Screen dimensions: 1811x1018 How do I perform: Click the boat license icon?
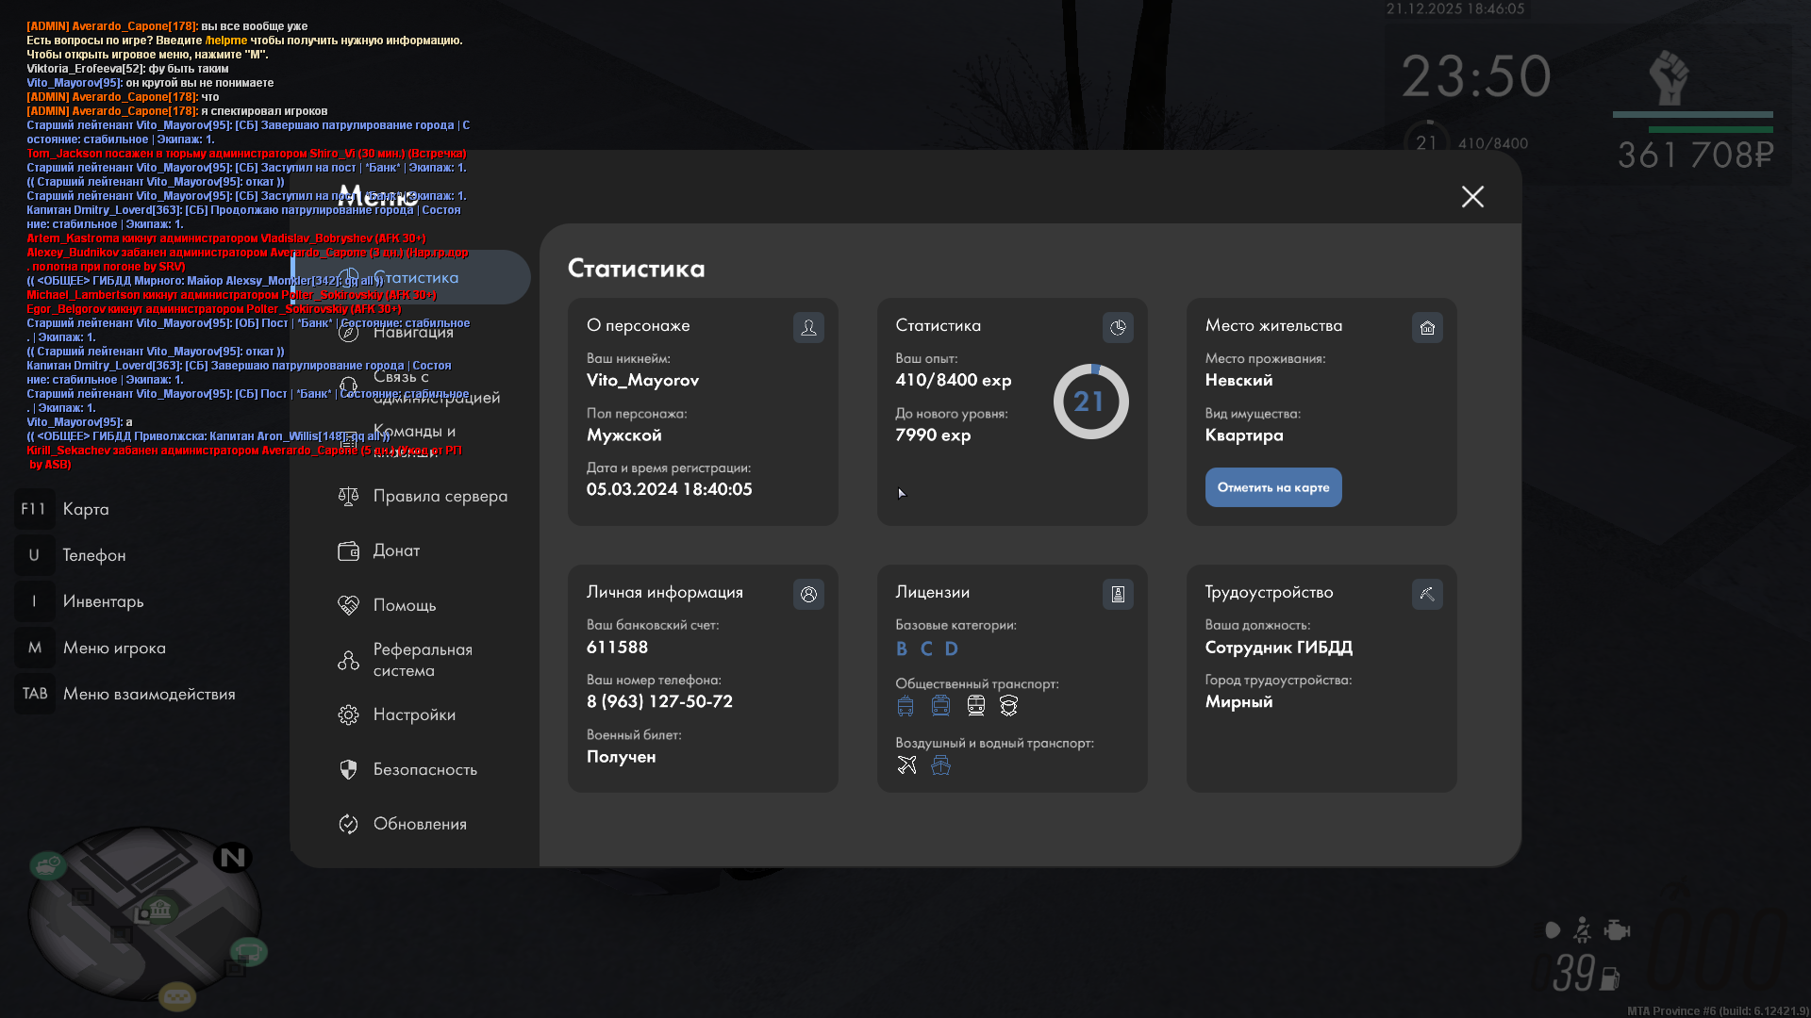pyautogui.click(x=940, y=764)
